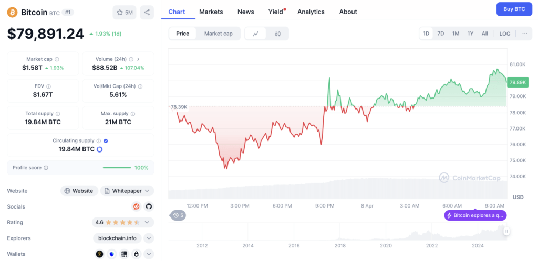The height and width of the screenshot is (261, 538).
Task: Click the Buy BTC button
Action: pyautogui.click(x=514, y=9)
